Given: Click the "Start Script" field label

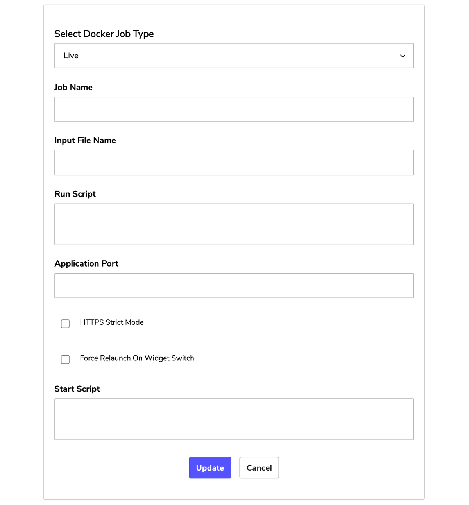Looking at the screenshot, I should [x=77, y=389].
